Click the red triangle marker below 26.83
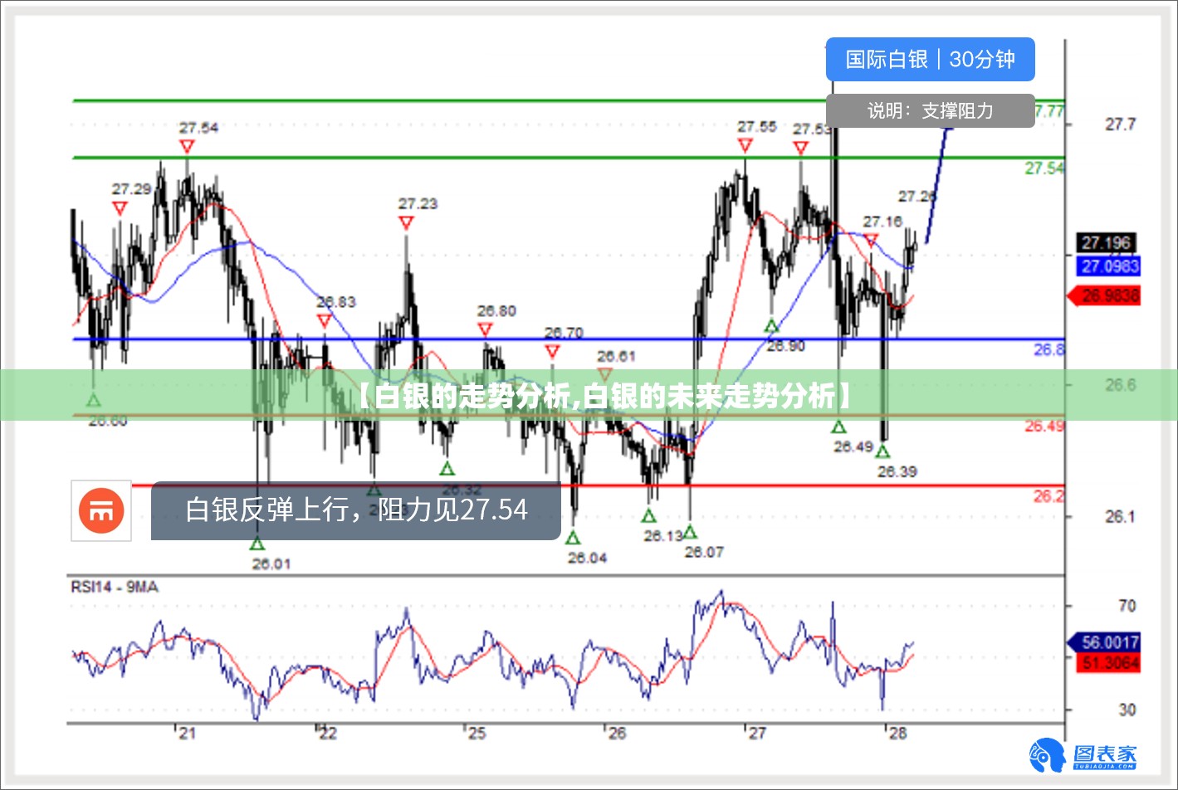This screenshot has height=790, width=1178. click(325, 320)
